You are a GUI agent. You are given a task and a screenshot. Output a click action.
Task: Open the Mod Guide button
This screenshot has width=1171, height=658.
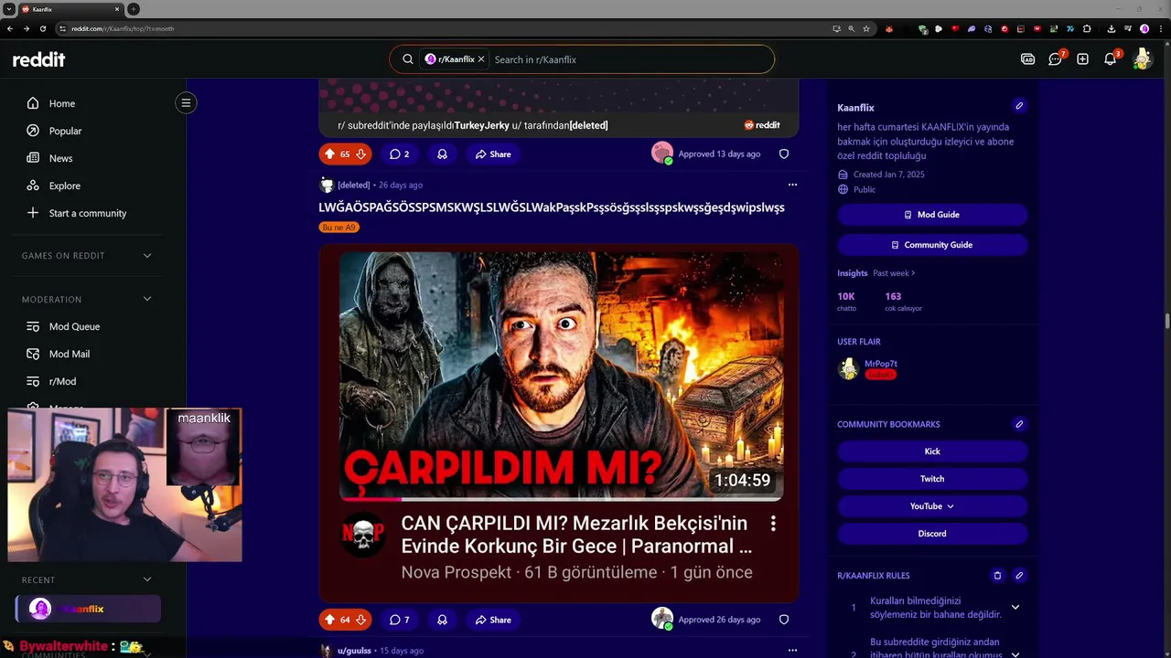(932, 215)
